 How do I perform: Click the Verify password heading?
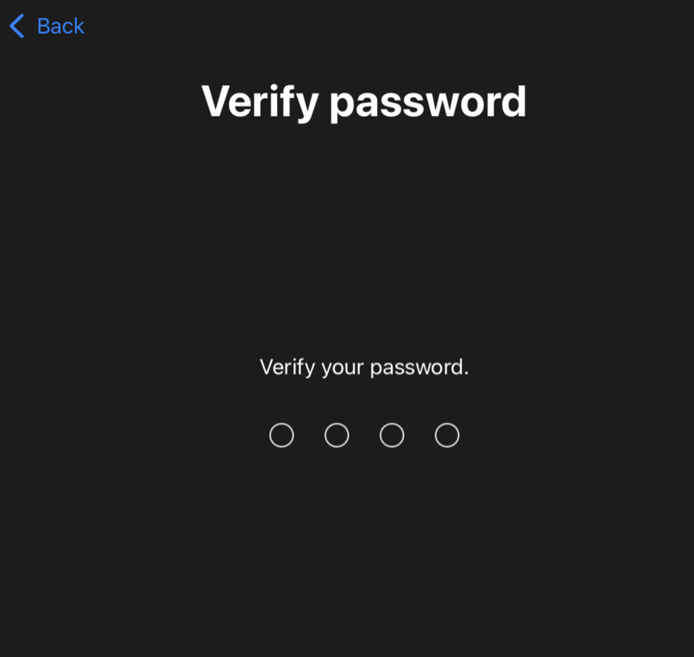(x=364, y=102)
